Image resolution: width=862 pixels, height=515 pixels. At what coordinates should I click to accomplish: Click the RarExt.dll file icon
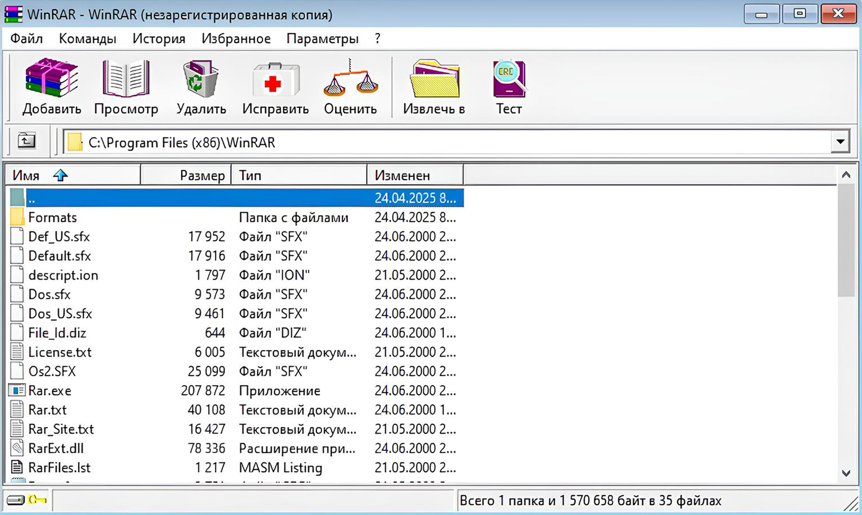pos(17,448)
